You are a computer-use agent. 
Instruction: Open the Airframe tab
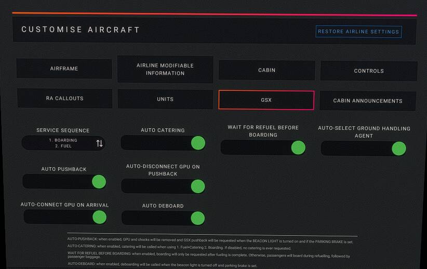(64, 69)
